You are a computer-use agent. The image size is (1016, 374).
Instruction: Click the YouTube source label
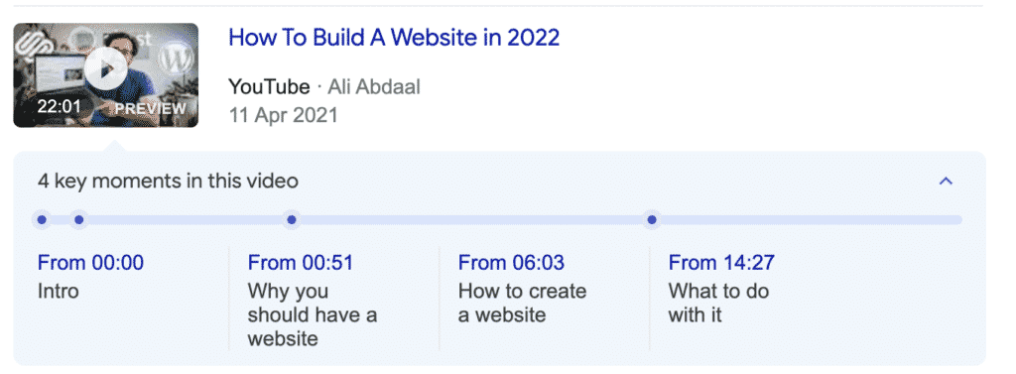click(269, 87)
